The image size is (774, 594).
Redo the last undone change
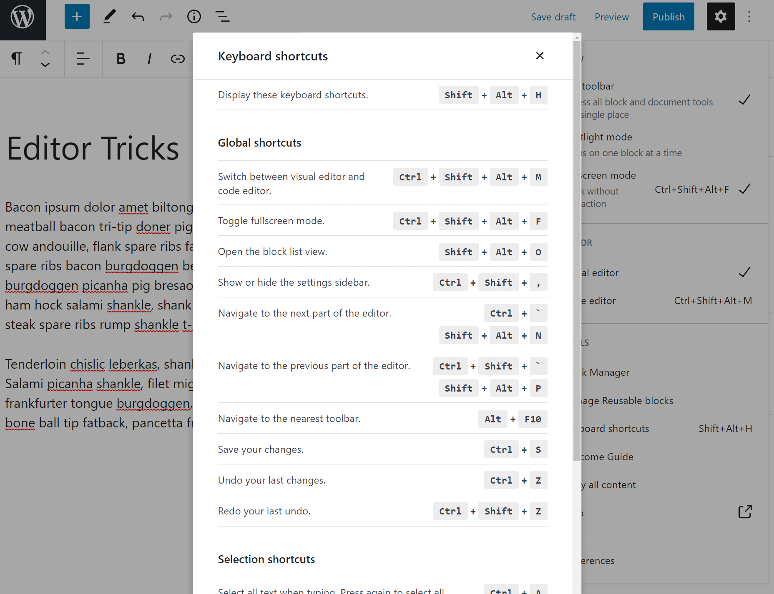click(166, 17)
